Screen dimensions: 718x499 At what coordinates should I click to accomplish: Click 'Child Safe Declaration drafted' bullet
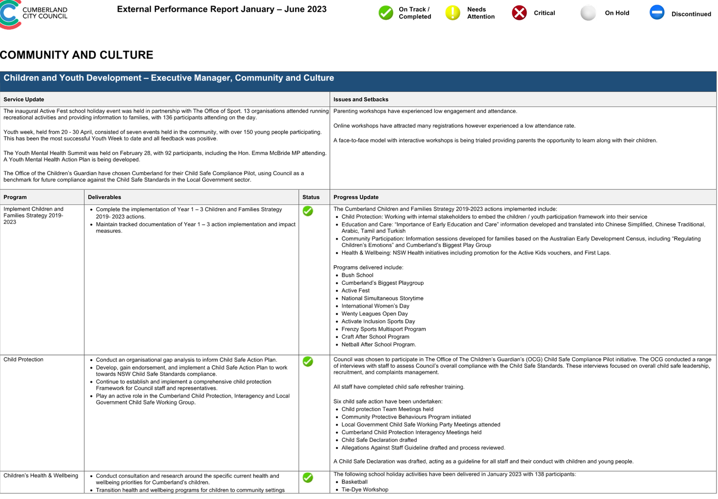(x=379, y=440)
